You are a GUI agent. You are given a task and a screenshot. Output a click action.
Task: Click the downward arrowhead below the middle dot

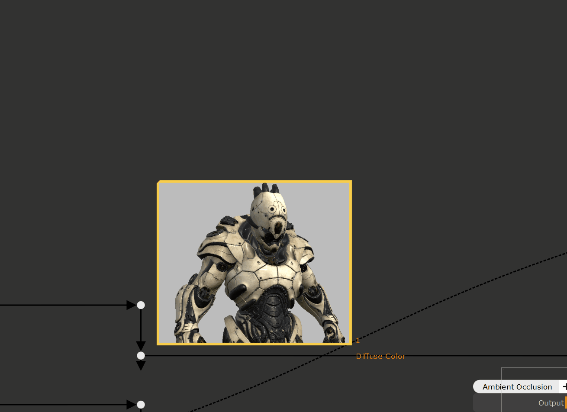pos(141,366)
